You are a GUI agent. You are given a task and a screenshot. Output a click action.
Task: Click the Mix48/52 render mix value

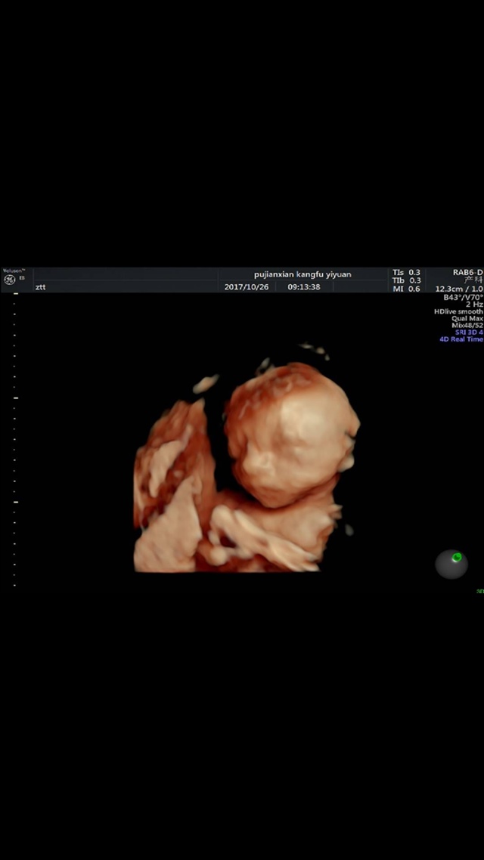pos(467,325)
